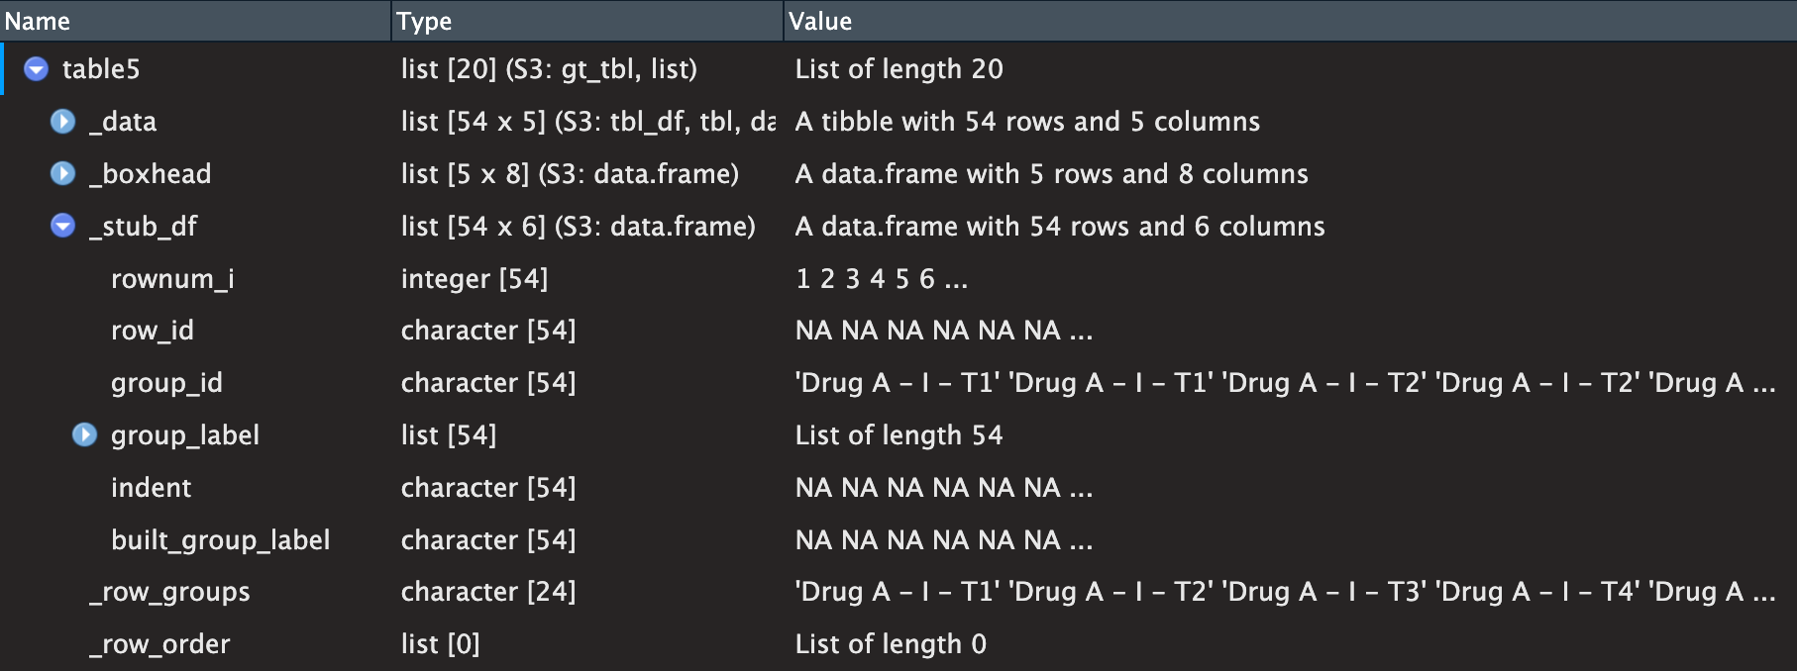Expand the _data tibble node

tap(62, 122)
